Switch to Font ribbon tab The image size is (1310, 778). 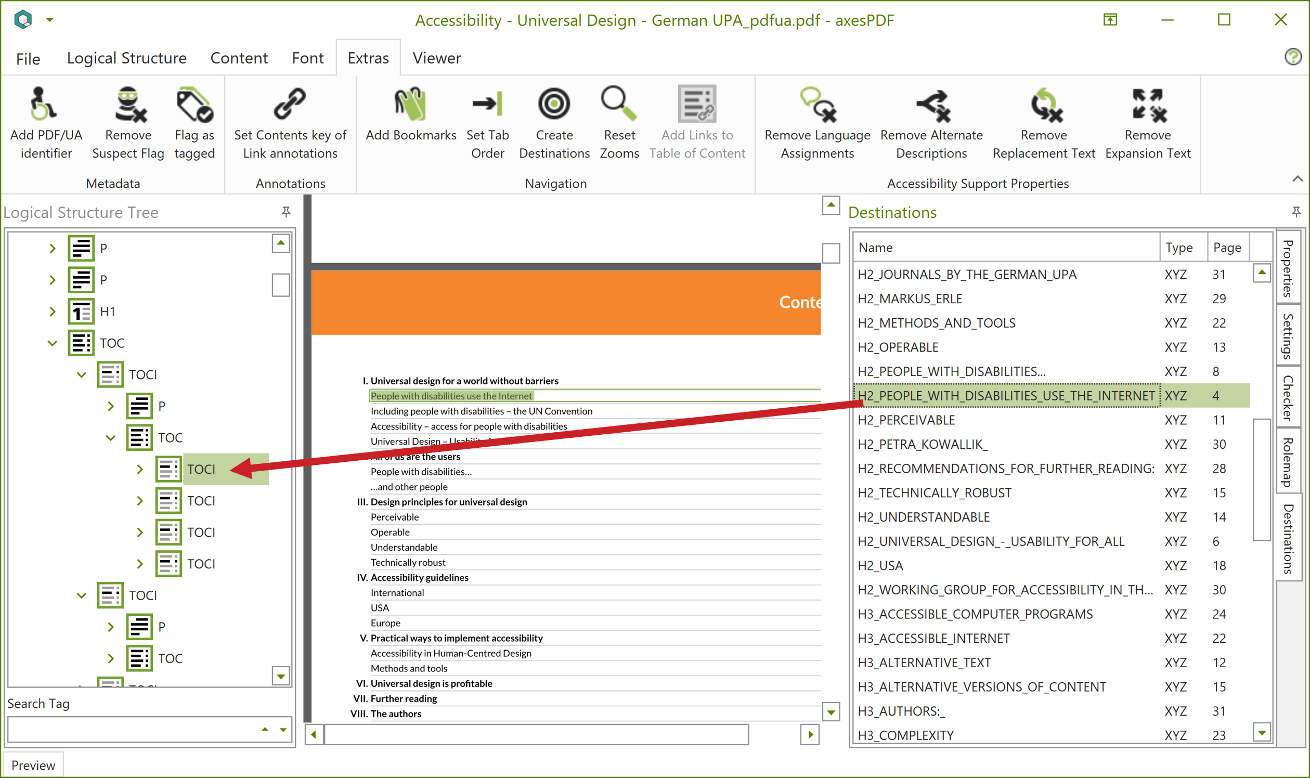point(308,58)
